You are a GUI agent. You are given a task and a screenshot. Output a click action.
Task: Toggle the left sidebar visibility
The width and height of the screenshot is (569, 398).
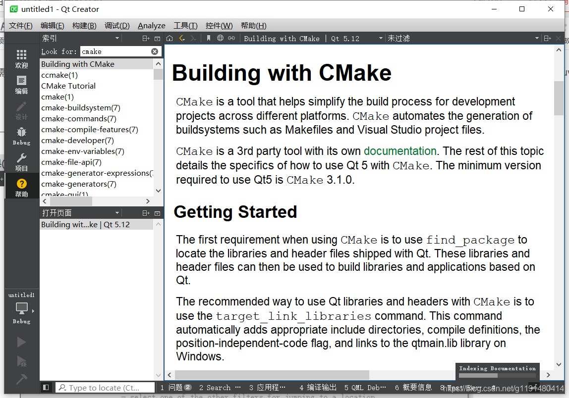pos(46,388)
